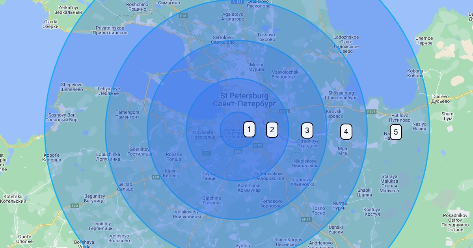
Task: Click the Nurma label
Action: click(x=340, y=206)
